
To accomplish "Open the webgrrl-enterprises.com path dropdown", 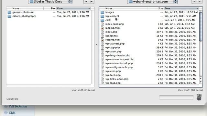I will pyautogui.click(x=152, y=2).
